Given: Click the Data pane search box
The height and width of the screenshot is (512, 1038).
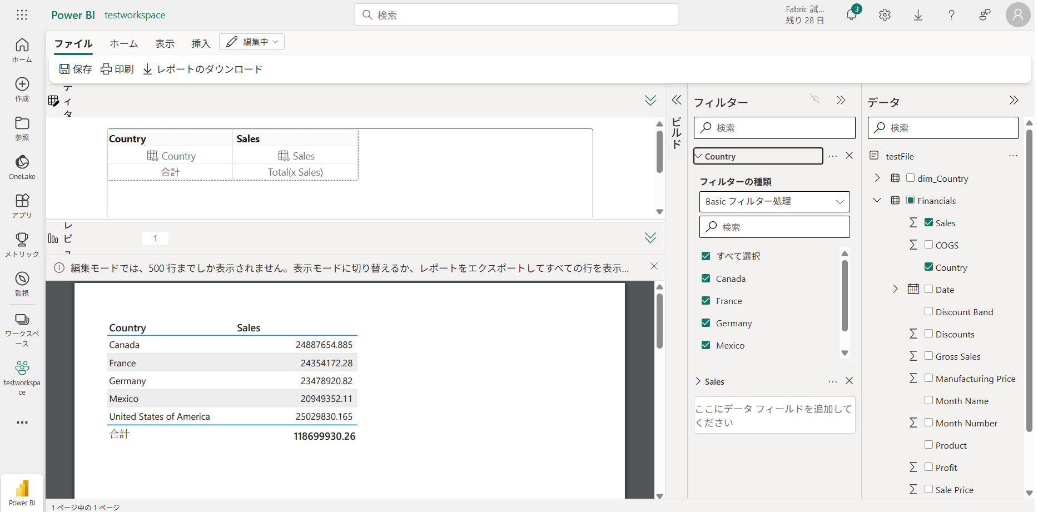Looking at the screenshot, I should 943,128.
